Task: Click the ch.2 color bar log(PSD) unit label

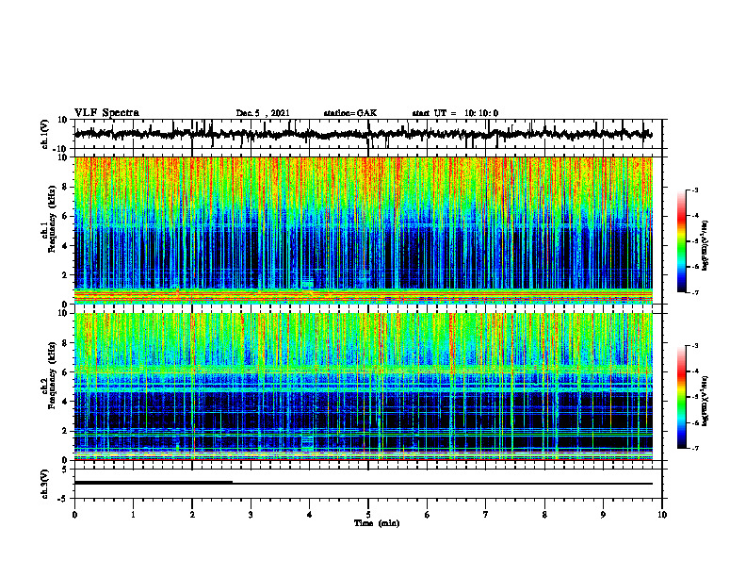Action: click(705, 401)
